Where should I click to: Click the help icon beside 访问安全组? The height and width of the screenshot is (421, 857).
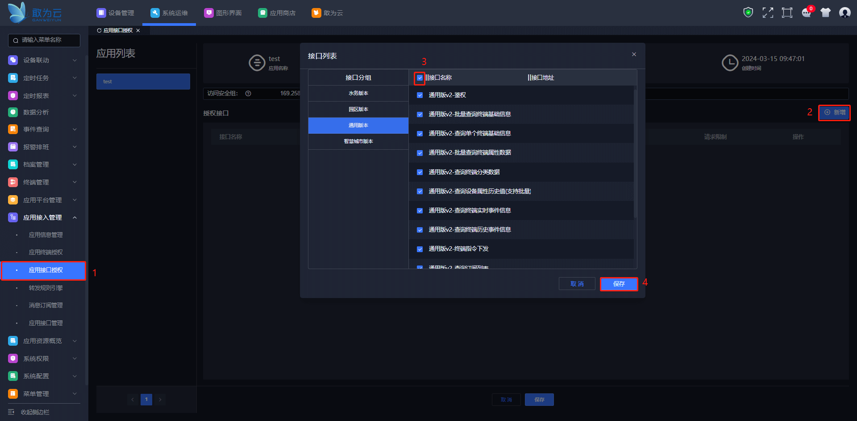click(x=248, y=94)
